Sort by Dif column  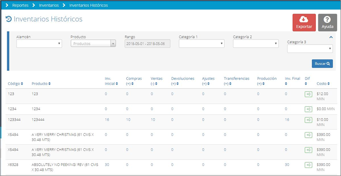(307, 81)
